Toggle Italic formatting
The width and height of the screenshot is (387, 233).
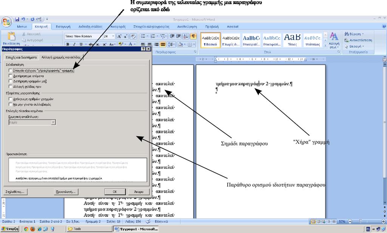click(74, 45)
